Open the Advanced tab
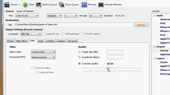The image size is (170, 95). click(73, 41)
